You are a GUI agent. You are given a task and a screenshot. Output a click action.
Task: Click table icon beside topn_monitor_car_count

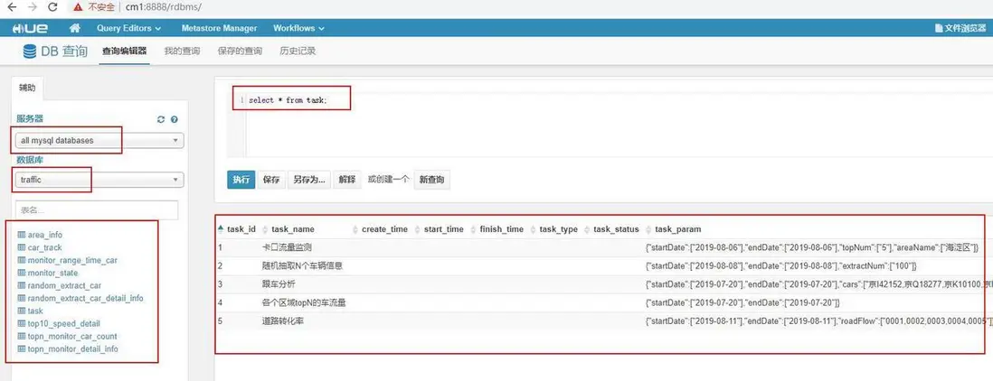coord(22,336)
